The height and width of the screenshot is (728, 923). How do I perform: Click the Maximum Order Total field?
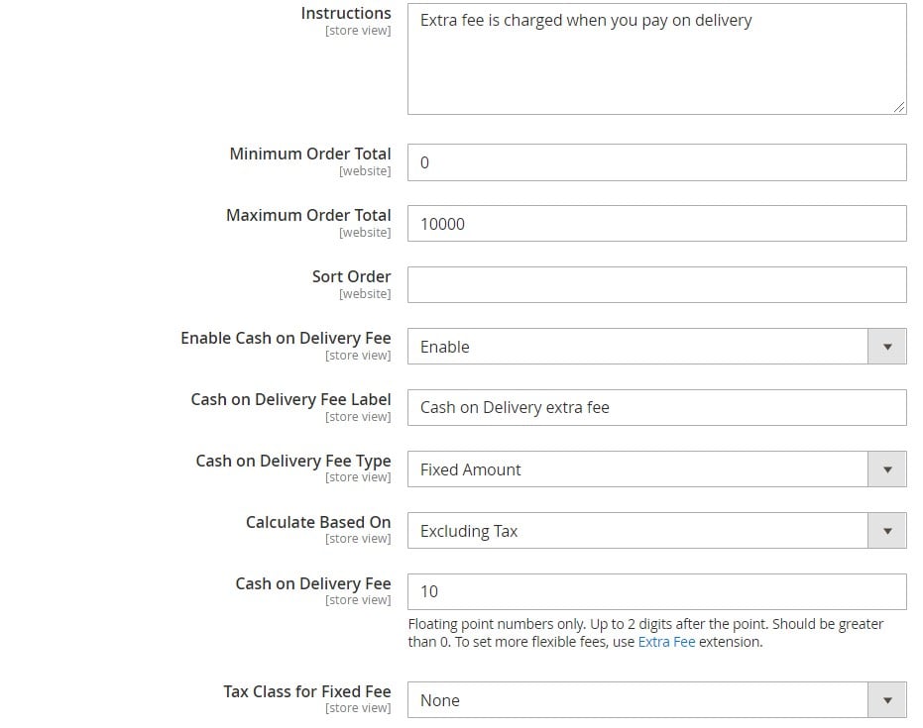tap(657, 224)
